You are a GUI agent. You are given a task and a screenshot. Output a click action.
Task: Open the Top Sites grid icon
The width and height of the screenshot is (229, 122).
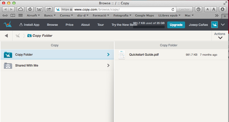(x=20, y=16)
